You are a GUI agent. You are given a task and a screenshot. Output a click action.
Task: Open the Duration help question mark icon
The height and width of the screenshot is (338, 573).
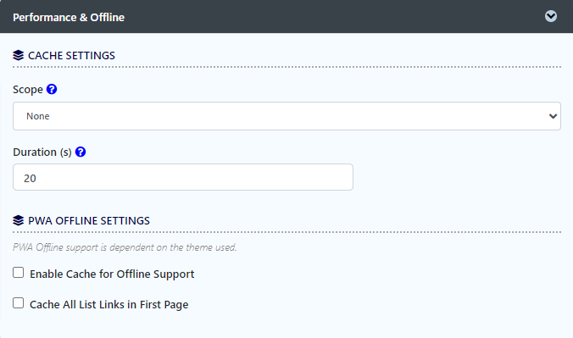[x=81, y=152]
